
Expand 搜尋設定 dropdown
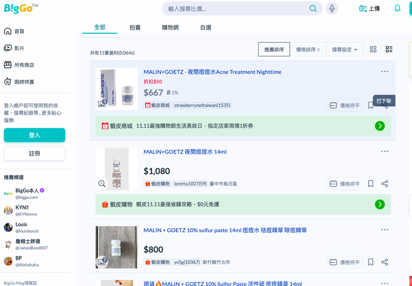click(x=344, y=49)
